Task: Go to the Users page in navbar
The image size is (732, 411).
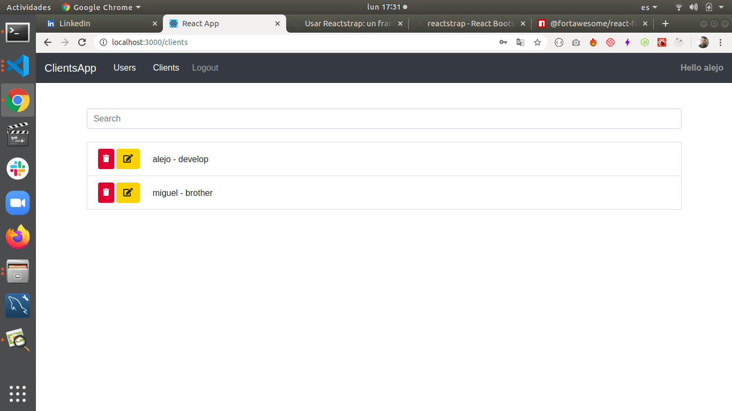Action: 124,68
